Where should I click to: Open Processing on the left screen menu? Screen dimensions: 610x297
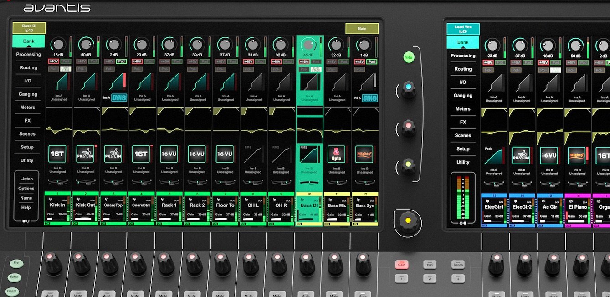pyautogui.click(x=28, y=54)
